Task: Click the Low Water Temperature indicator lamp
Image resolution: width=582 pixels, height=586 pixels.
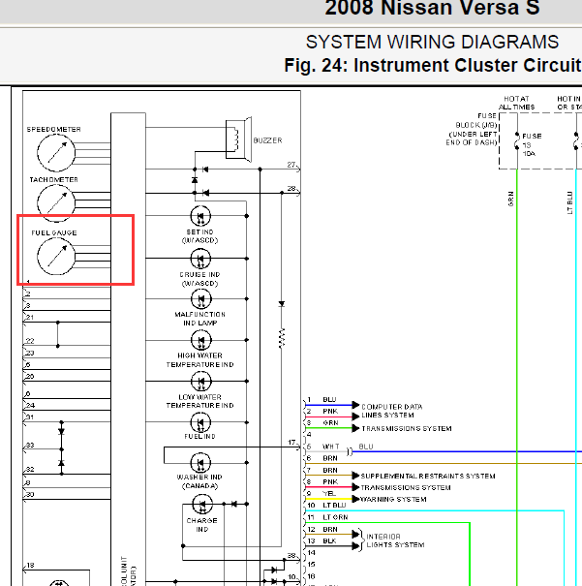Action: [200, 381]
